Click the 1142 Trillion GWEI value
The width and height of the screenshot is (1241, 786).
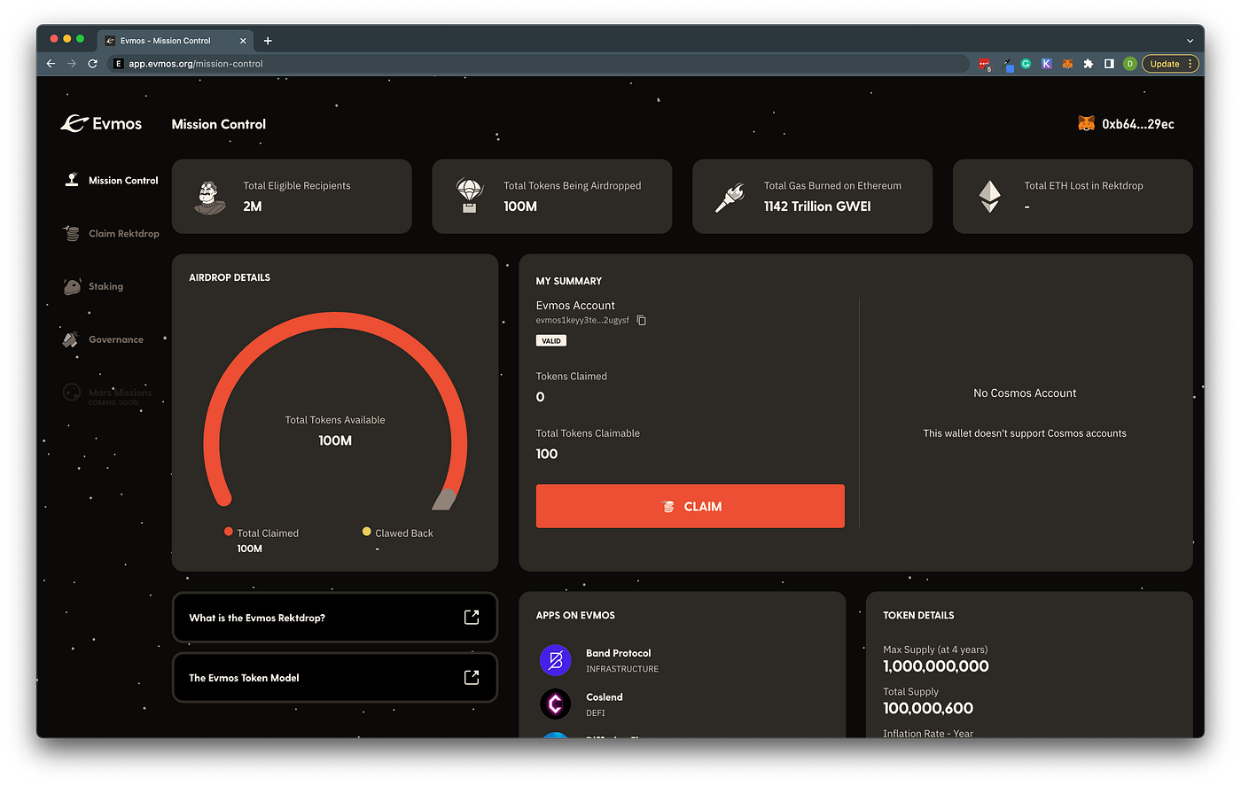click(817, 206)
